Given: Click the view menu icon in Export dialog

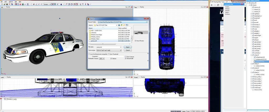Looking at the screenshot, I should coord(127,25).
